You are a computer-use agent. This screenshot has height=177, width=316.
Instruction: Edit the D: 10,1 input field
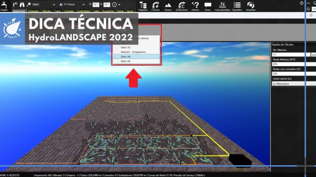click(x=96, y=4)
